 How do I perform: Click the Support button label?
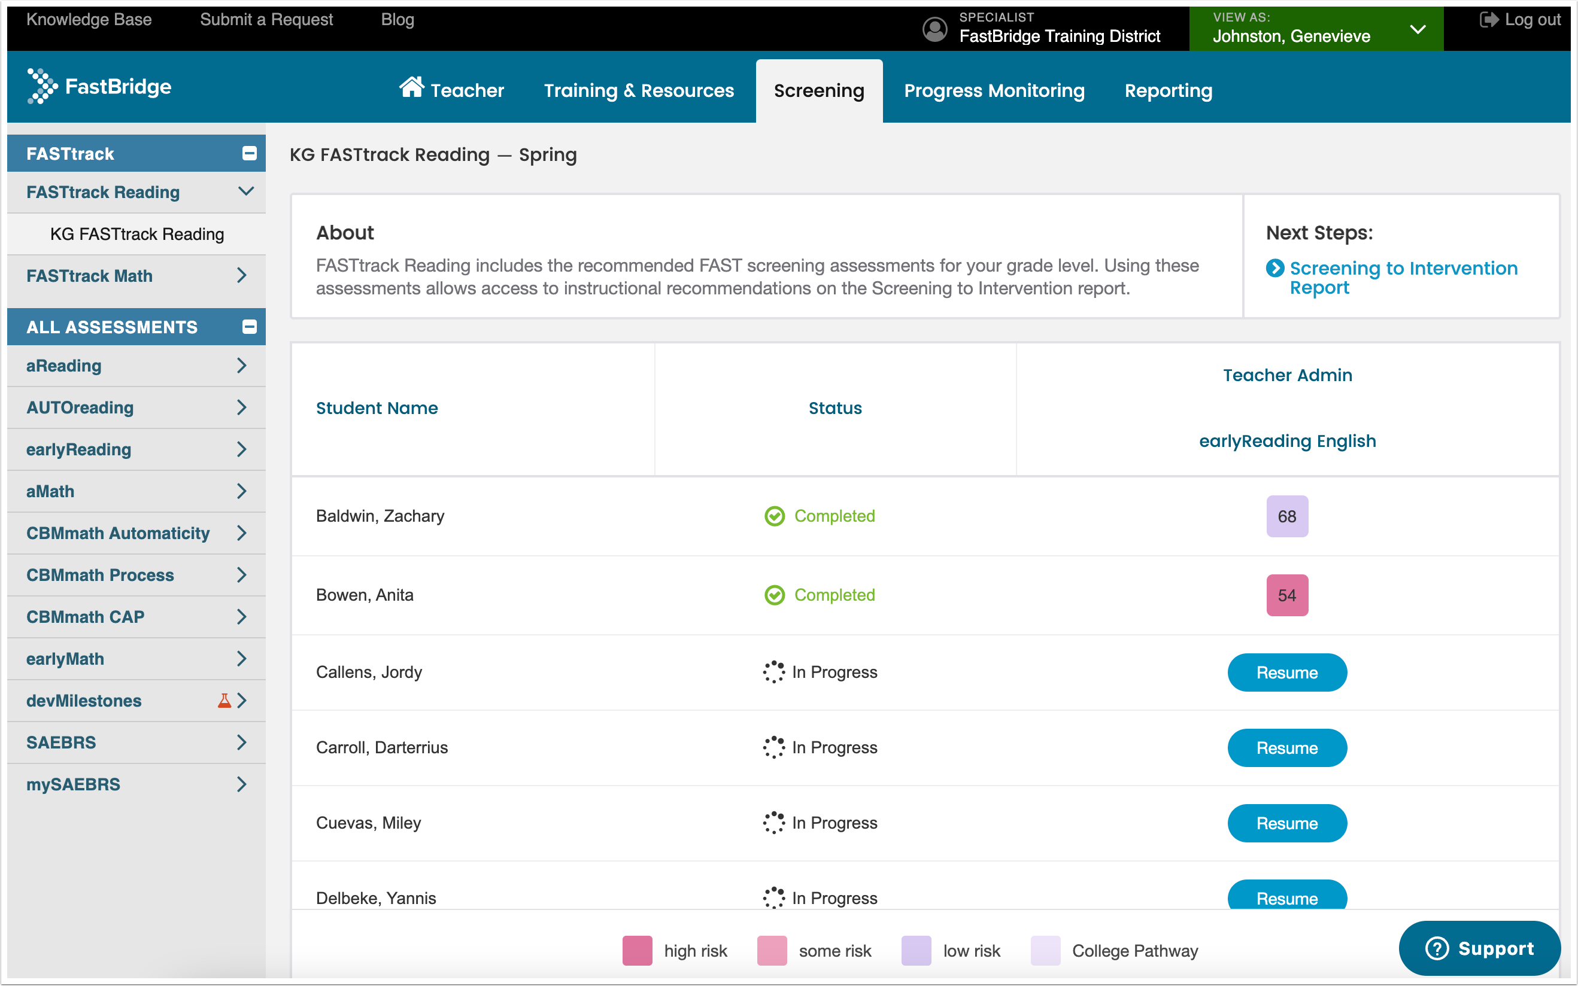1495,948
